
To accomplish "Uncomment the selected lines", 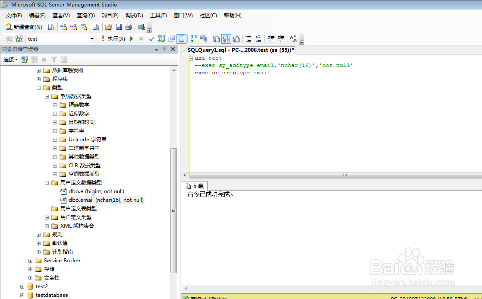I will click(x=258, y=39).
